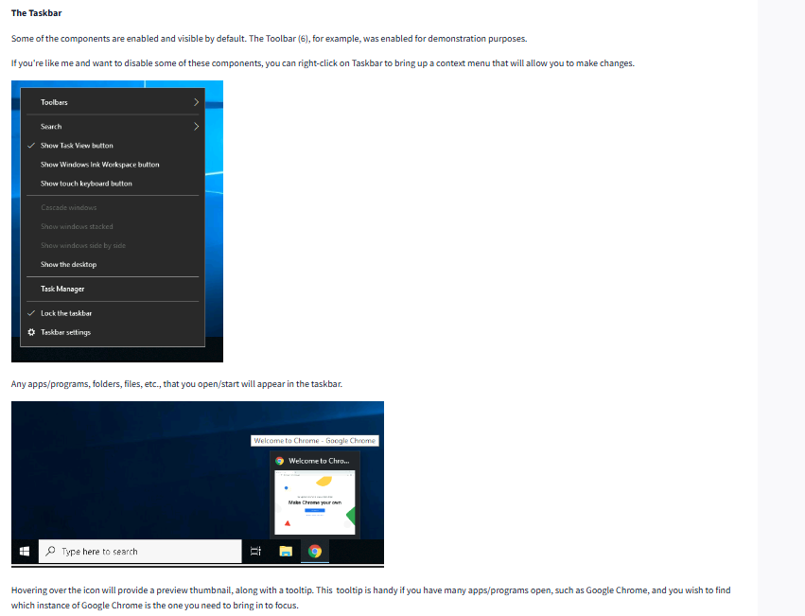Screen dimensions: 805x616
Task: Enable Show touch keyboard button
Action: coord(86,184)
